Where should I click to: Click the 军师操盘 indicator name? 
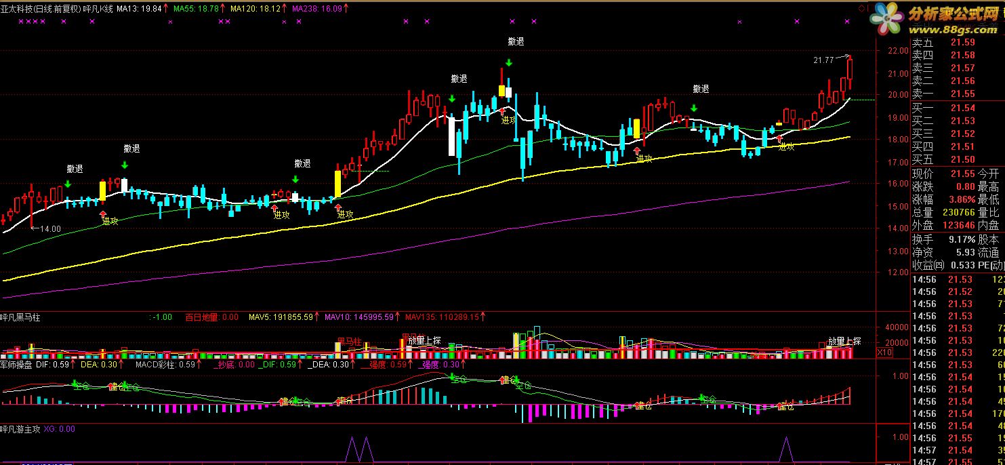click(17, 365)
